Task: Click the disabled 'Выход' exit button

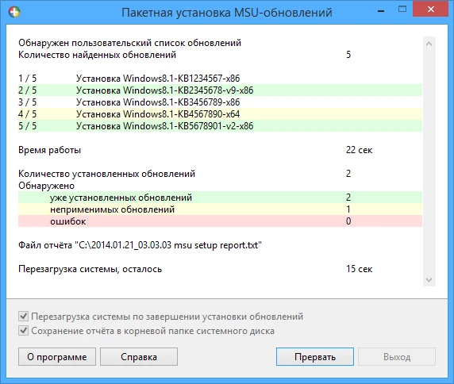Action: click(397, 357)
